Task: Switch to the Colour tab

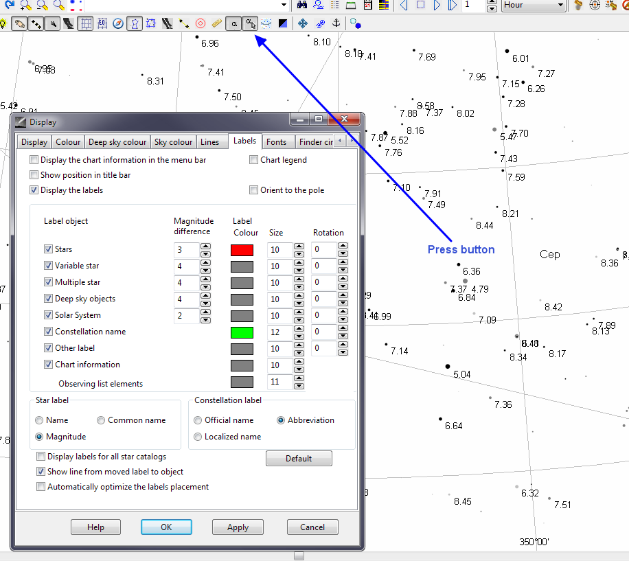Action: coord(68,142)
